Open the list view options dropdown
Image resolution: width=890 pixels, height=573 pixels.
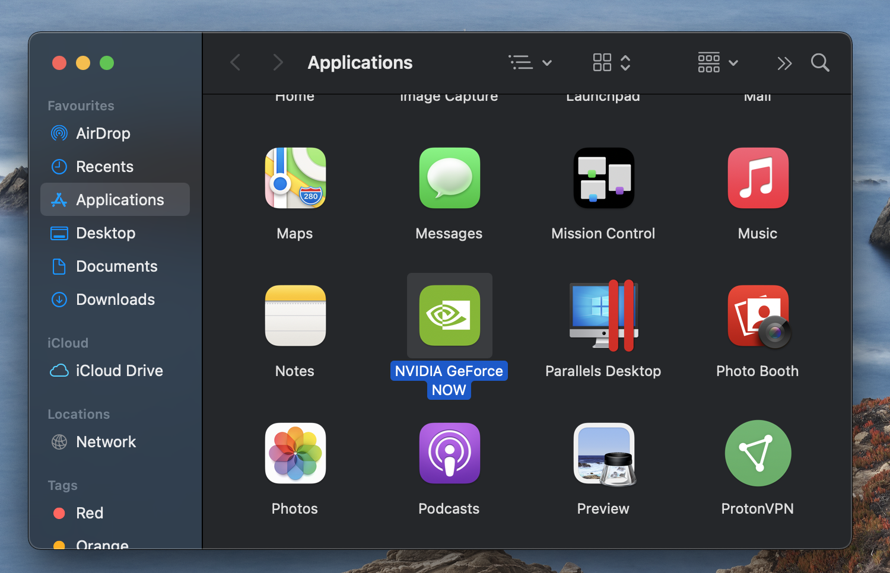[x=530, y=62]
